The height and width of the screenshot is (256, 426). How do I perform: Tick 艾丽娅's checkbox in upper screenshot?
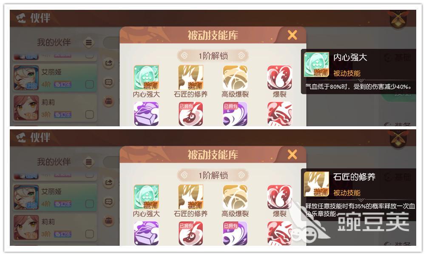click(90, 84)
